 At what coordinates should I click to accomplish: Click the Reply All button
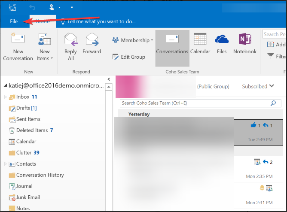(x=71, y=47)
